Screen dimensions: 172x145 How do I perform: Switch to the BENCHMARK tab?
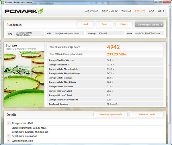[x=110, y=11]
